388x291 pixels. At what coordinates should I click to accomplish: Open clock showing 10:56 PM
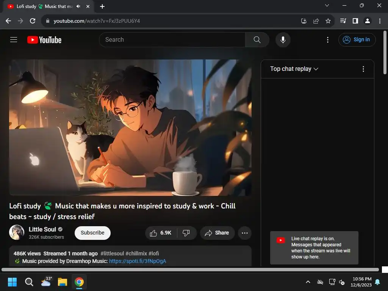361,282
